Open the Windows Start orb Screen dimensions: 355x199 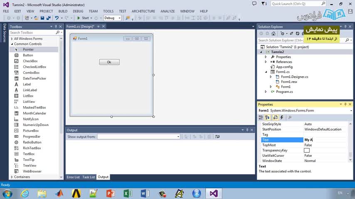[7, 194]
